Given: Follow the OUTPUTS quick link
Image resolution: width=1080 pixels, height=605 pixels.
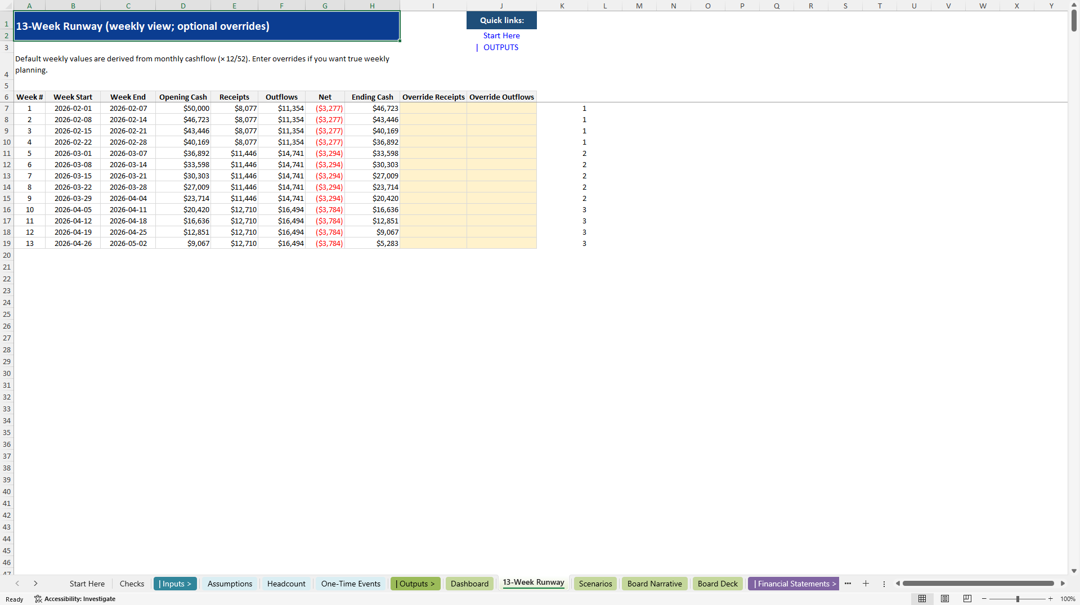Looking at the screenshot, I should (x=501, y=47).
